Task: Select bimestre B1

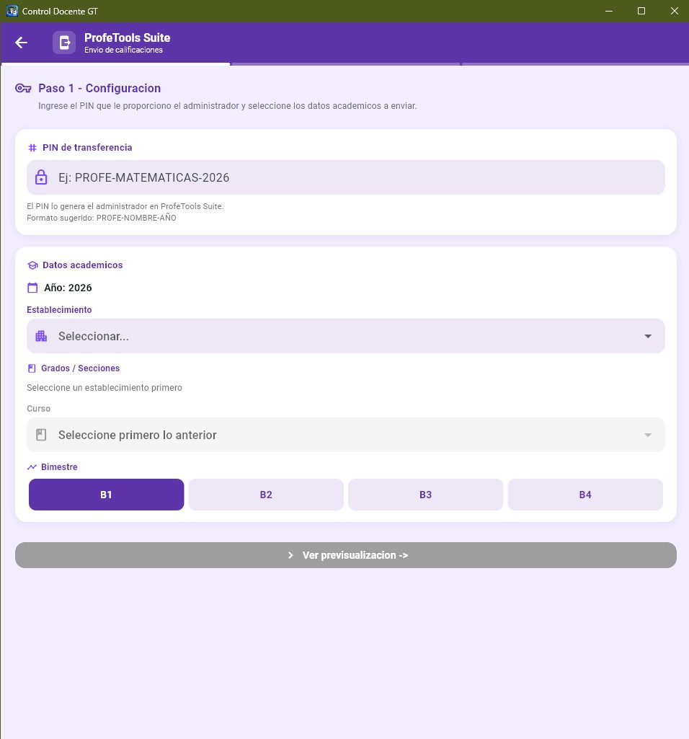Action: 107,495
